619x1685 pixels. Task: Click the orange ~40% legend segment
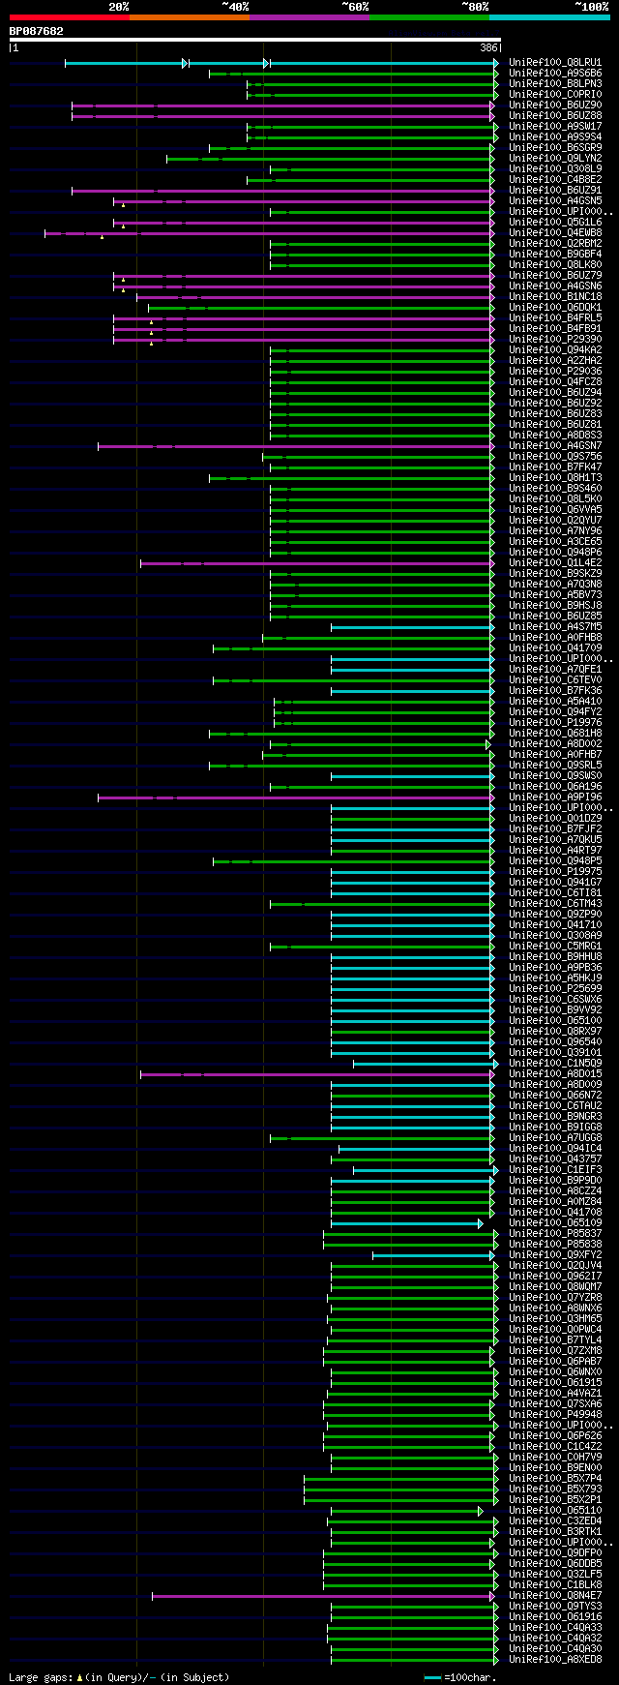click(x=189, y=16)
